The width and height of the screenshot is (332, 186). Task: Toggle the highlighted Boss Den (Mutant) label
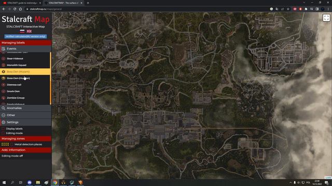[25, 72]
